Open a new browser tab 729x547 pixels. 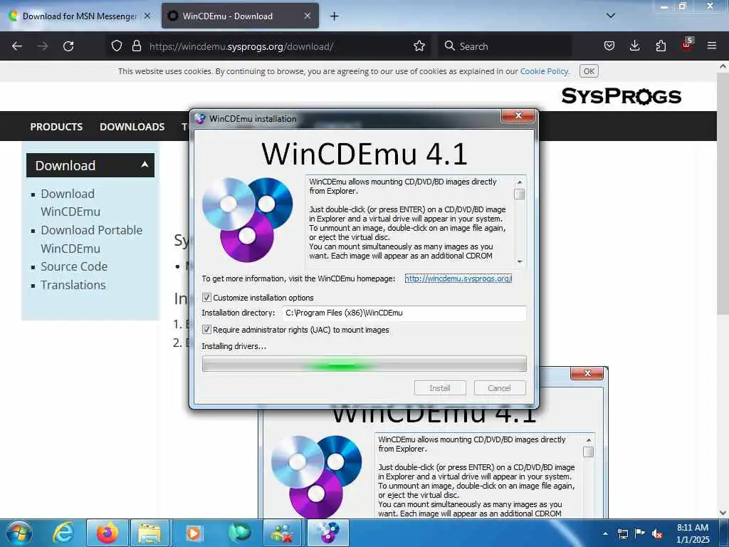(335, 16)
